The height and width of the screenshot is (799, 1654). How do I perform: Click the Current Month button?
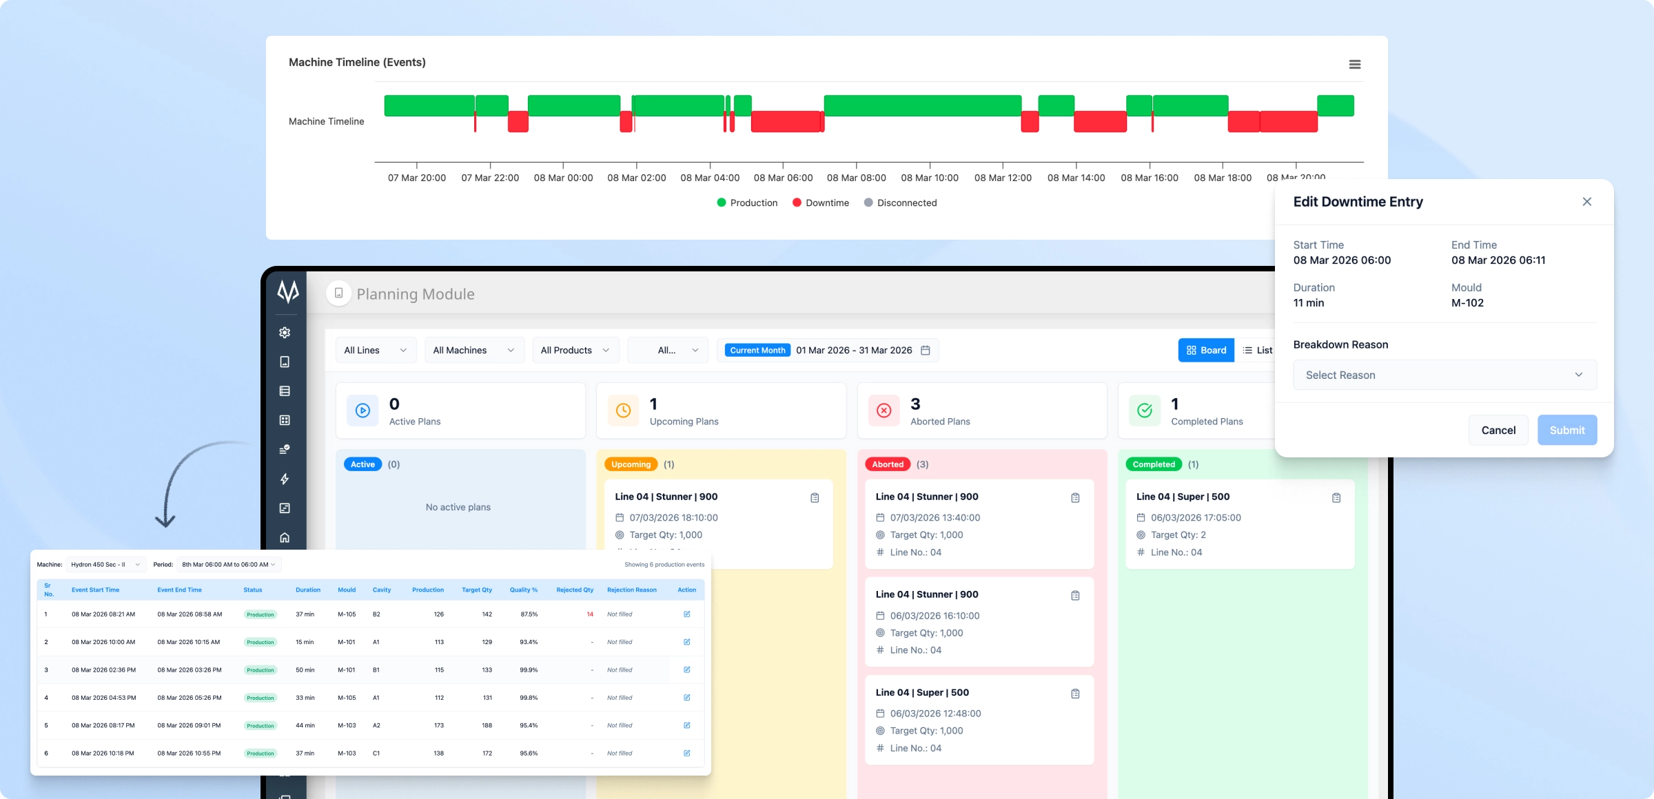click(757, 350)
